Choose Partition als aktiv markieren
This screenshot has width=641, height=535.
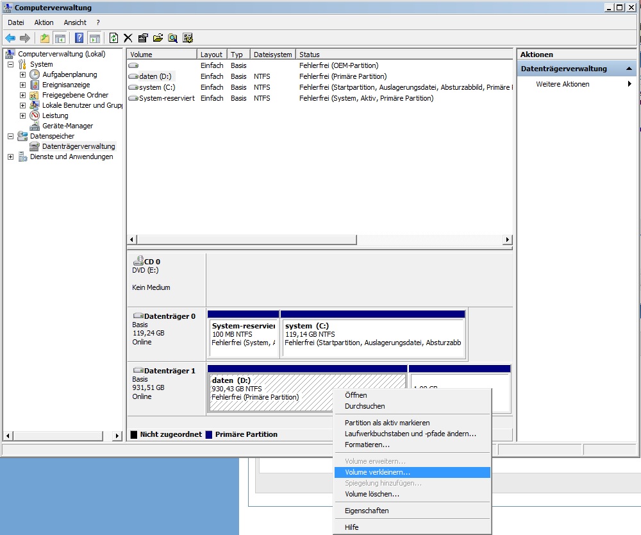(412, 423)
